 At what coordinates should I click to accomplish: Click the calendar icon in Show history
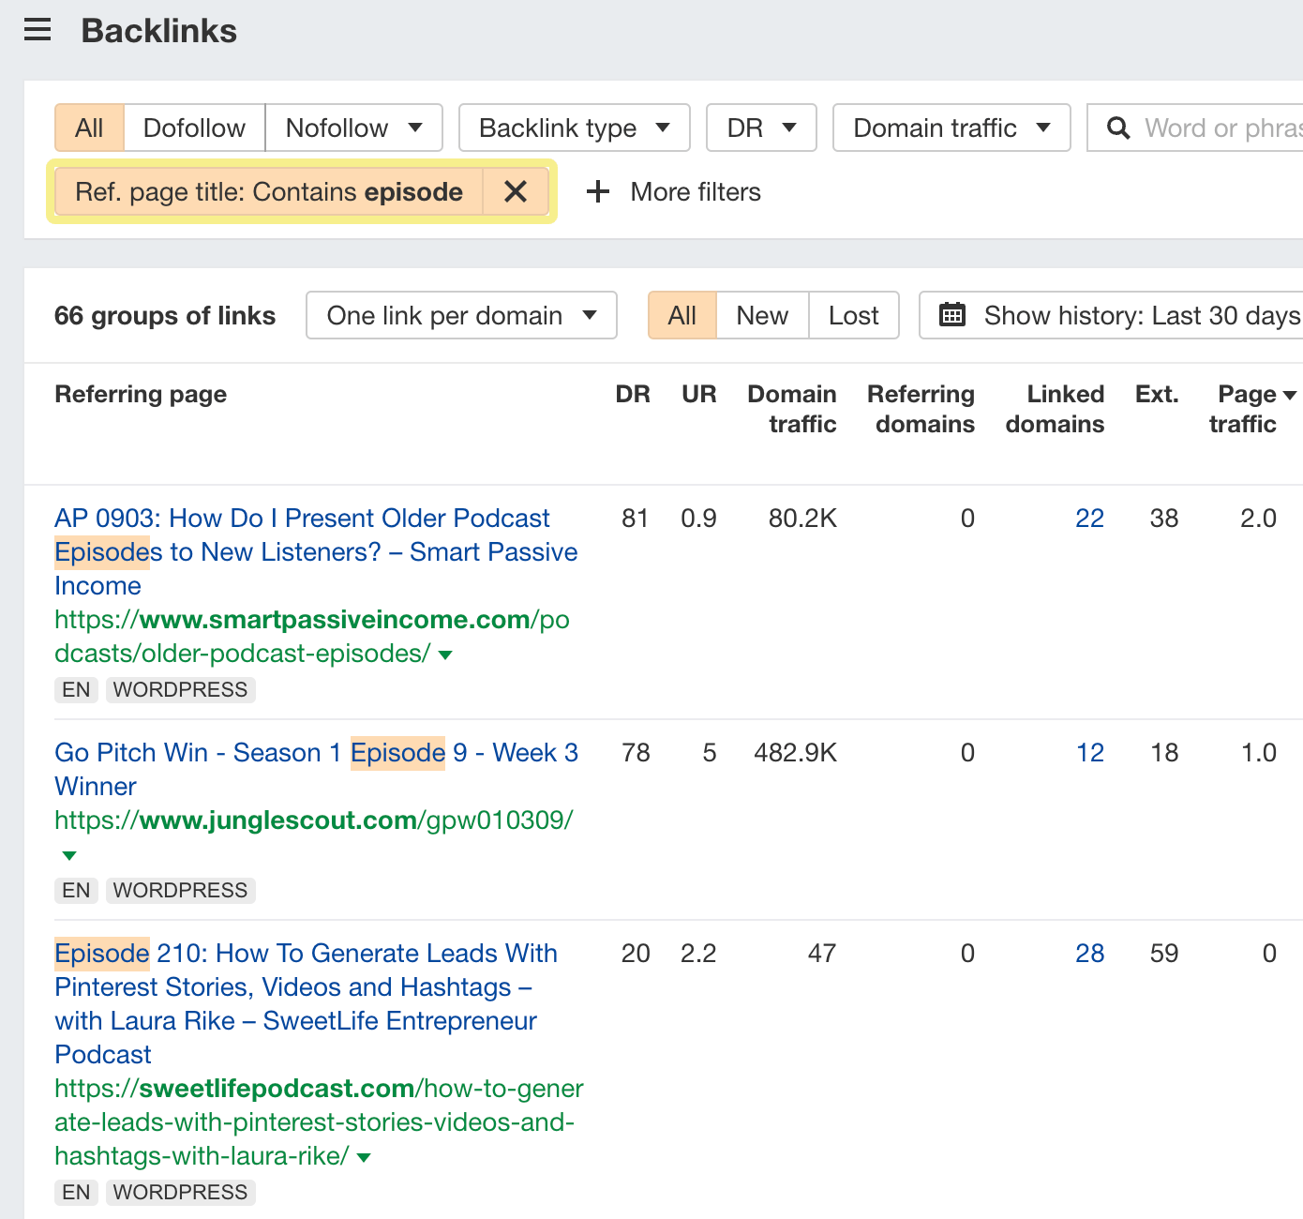click(951, 315)
